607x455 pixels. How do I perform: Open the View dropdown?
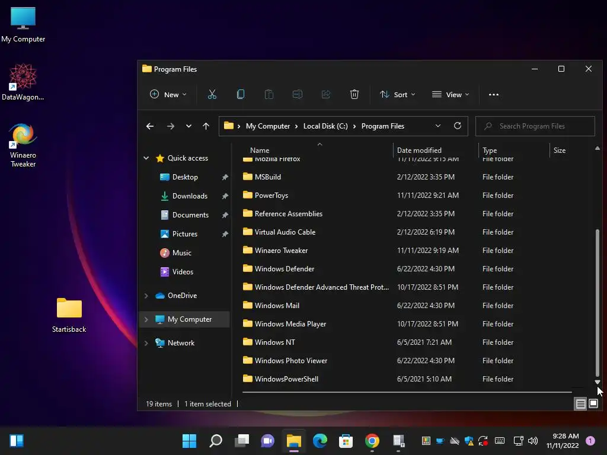[451, 94]
